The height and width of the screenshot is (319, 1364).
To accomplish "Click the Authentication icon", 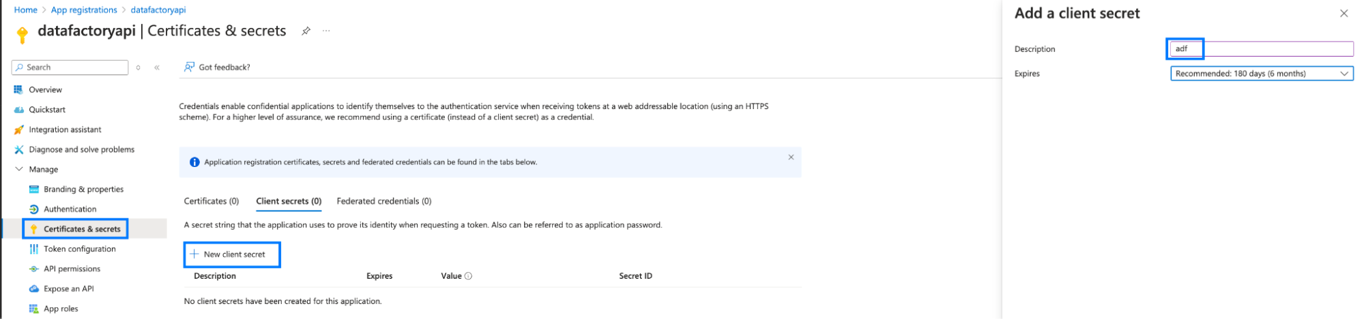I will click(33, 209).
